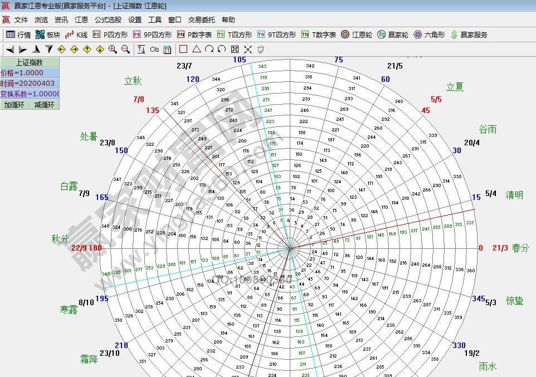Open the P四方形 square chart
536x377 pixels.
coord(110,35)
